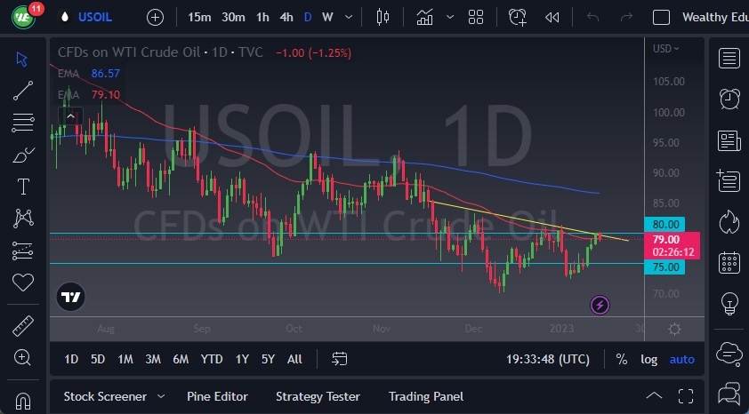Open the Calendar panel icon

730,263
